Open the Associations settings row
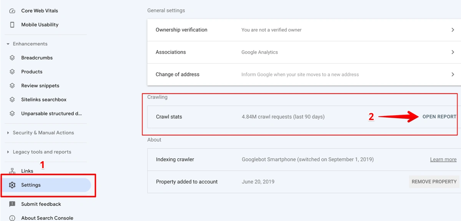The width and height of the screenshot is (461, 221). [x=303, y=52]
